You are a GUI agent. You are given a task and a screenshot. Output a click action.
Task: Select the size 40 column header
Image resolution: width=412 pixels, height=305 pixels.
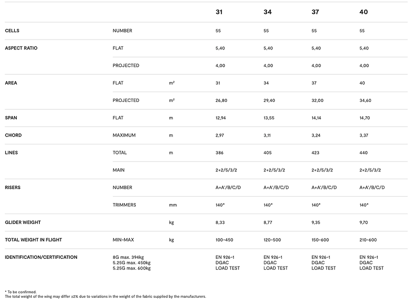coord(364,12)
